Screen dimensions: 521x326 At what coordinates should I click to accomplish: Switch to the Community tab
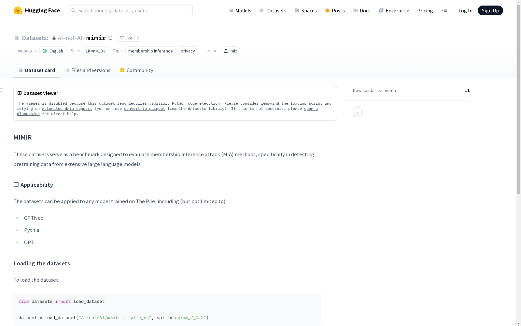[136, 70]
